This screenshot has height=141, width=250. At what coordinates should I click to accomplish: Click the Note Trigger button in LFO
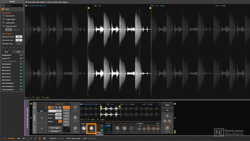tap(55, 128)
